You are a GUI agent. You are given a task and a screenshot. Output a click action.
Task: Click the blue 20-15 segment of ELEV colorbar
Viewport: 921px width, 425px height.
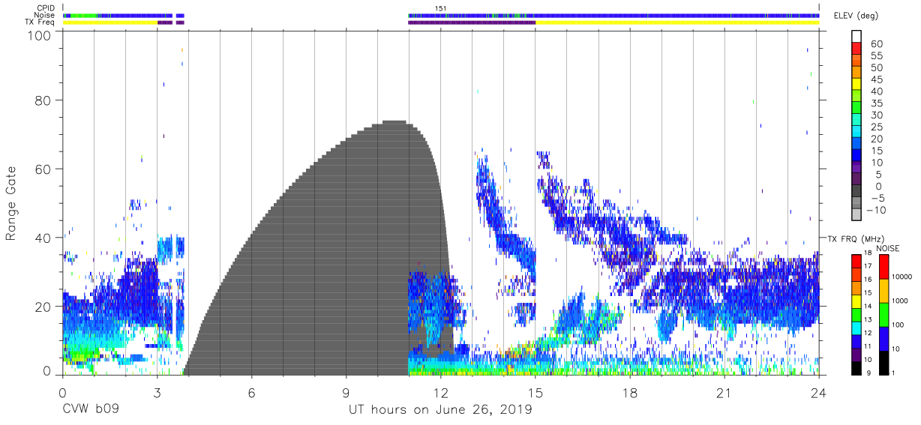pyautogui.click(x=856, y=144)
